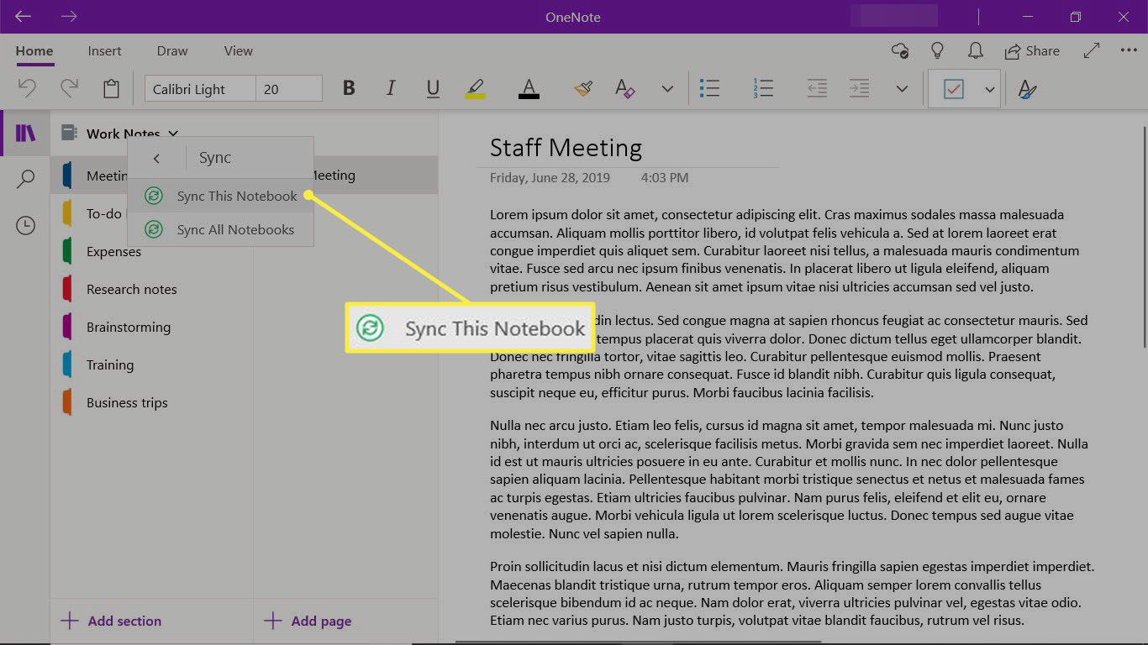Click the paragraph starting Nulla nec arcu justo

788,480
